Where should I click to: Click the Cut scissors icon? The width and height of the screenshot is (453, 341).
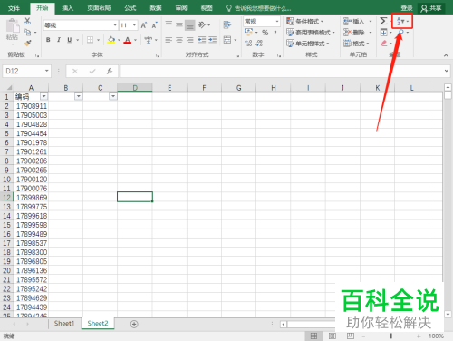pyautogui.click(x=27, y=21)
